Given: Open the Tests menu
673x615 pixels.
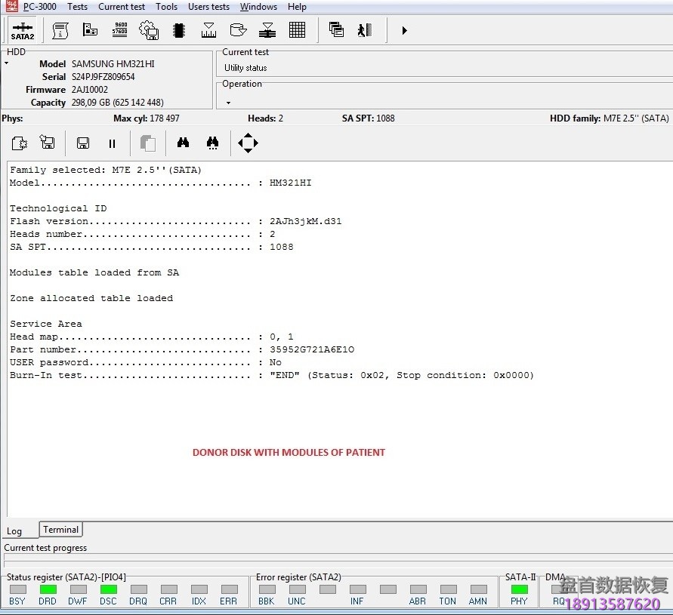Looking at the screenshot, I should coord(77,7).
